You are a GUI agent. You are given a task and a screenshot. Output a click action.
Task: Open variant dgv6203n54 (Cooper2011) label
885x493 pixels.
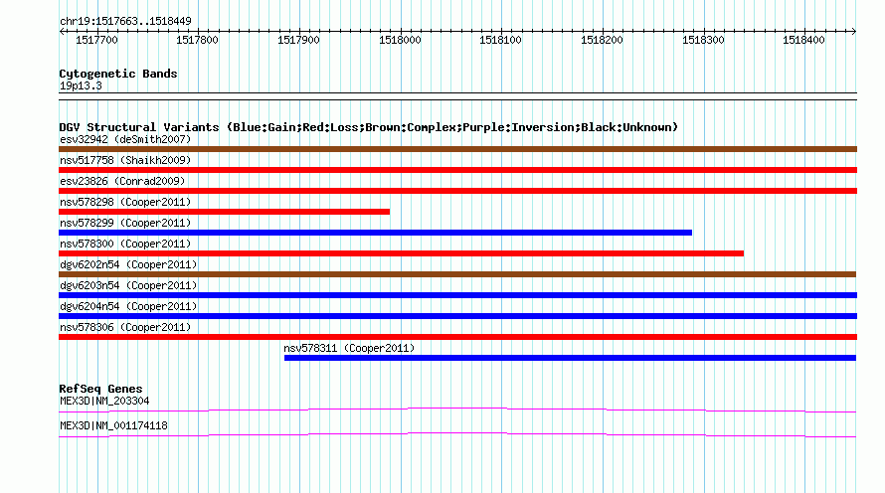point(128,285)
